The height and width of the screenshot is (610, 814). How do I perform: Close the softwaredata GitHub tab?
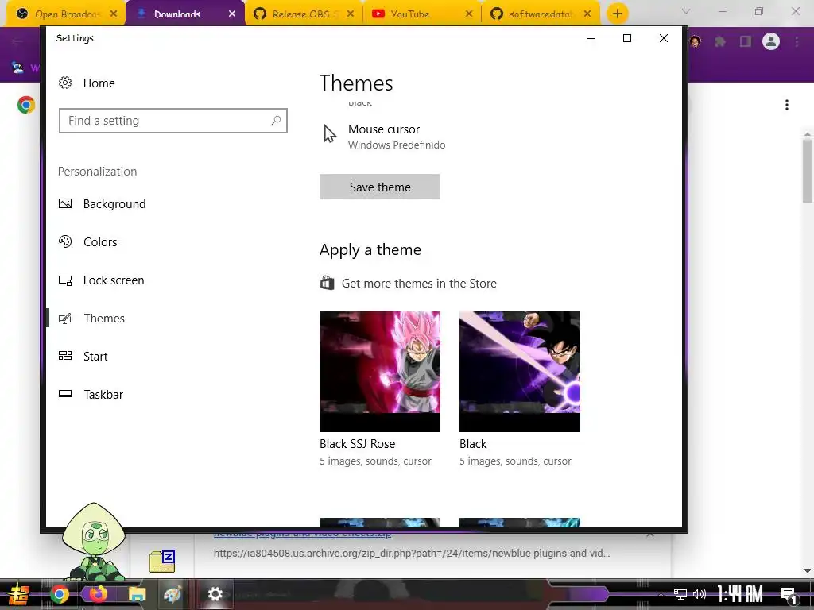pos(587,14)
